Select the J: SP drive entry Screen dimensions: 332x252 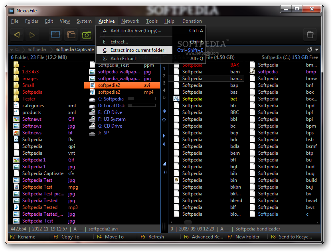click(123, 133)
